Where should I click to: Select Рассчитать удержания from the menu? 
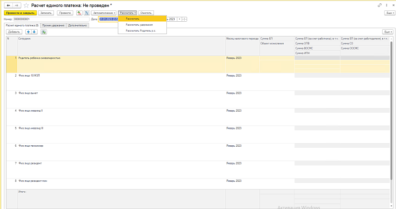pyautogui.click(x=139, y=24)
